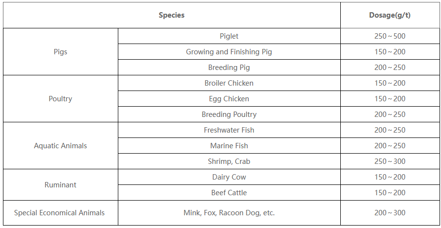Screen dimensions: 441x228
Task: Click the Growing and Finishing Pig cell
Action: pos(229,52)
